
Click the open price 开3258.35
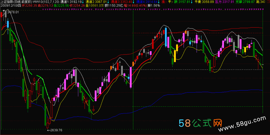pyautogui.click(x=29, y=5)
